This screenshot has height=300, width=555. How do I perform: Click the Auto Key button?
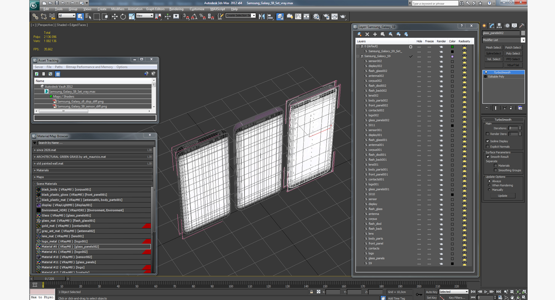pos(432,292)
